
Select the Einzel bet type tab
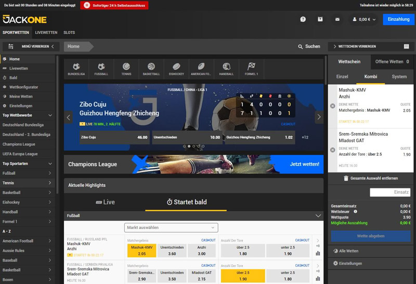tap(342, 76)
